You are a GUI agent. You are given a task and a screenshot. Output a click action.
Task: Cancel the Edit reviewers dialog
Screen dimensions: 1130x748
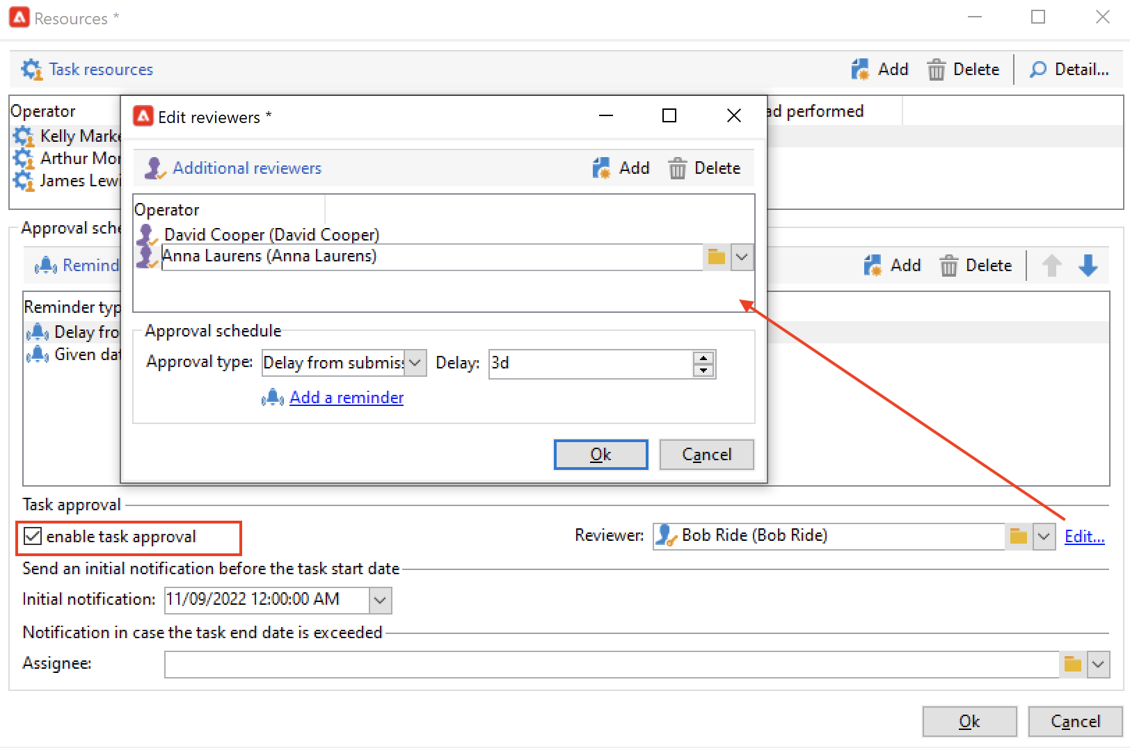tap(707, 455)
